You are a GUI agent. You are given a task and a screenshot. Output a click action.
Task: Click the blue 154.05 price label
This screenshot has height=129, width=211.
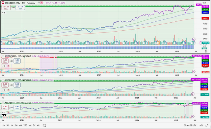205,13
